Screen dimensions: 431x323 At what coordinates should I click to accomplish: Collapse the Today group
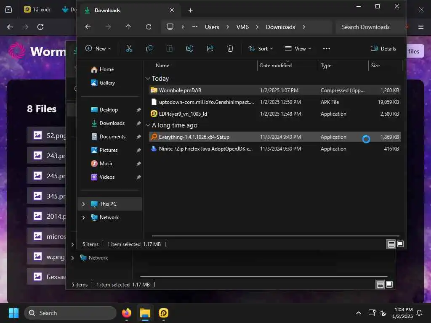[x=148, y=79]
